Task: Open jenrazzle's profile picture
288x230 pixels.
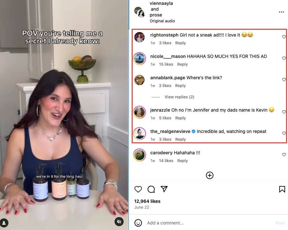Action: [x=139, y=112]
